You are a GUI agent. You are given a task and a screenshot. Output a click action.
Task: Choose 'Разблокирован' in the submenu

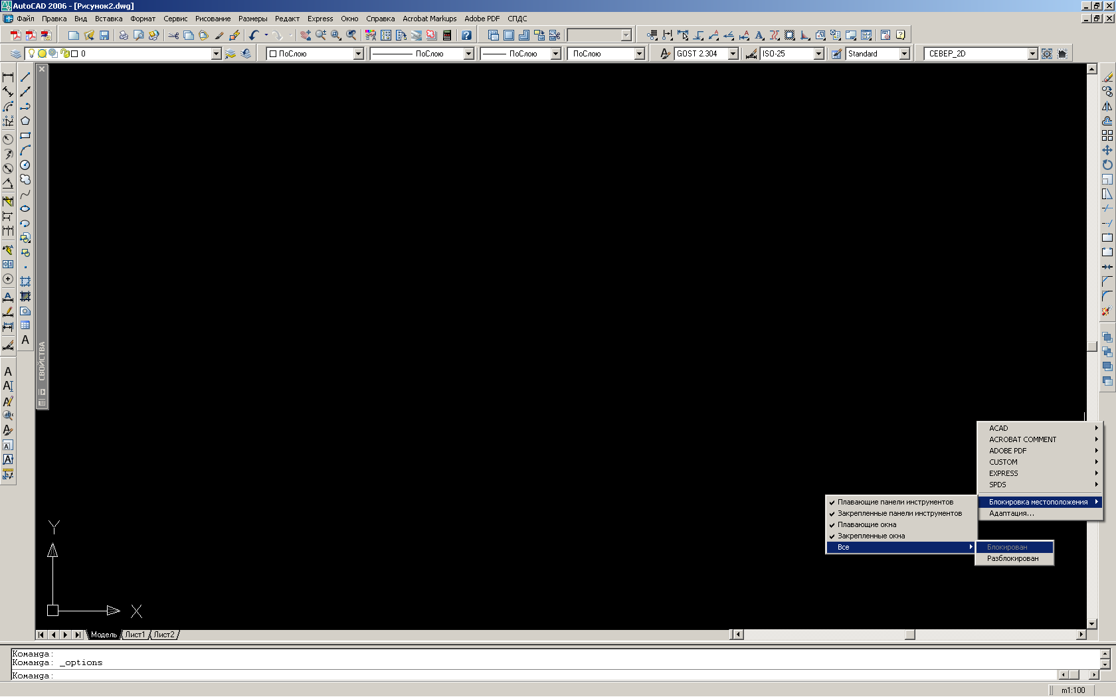click(1014, 558)
